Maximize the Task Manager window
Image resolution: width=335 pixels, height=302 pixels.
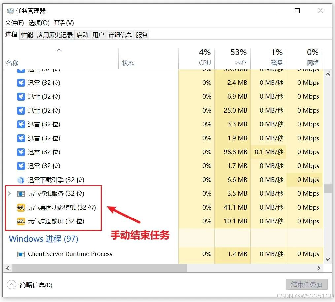coord(297,11)
